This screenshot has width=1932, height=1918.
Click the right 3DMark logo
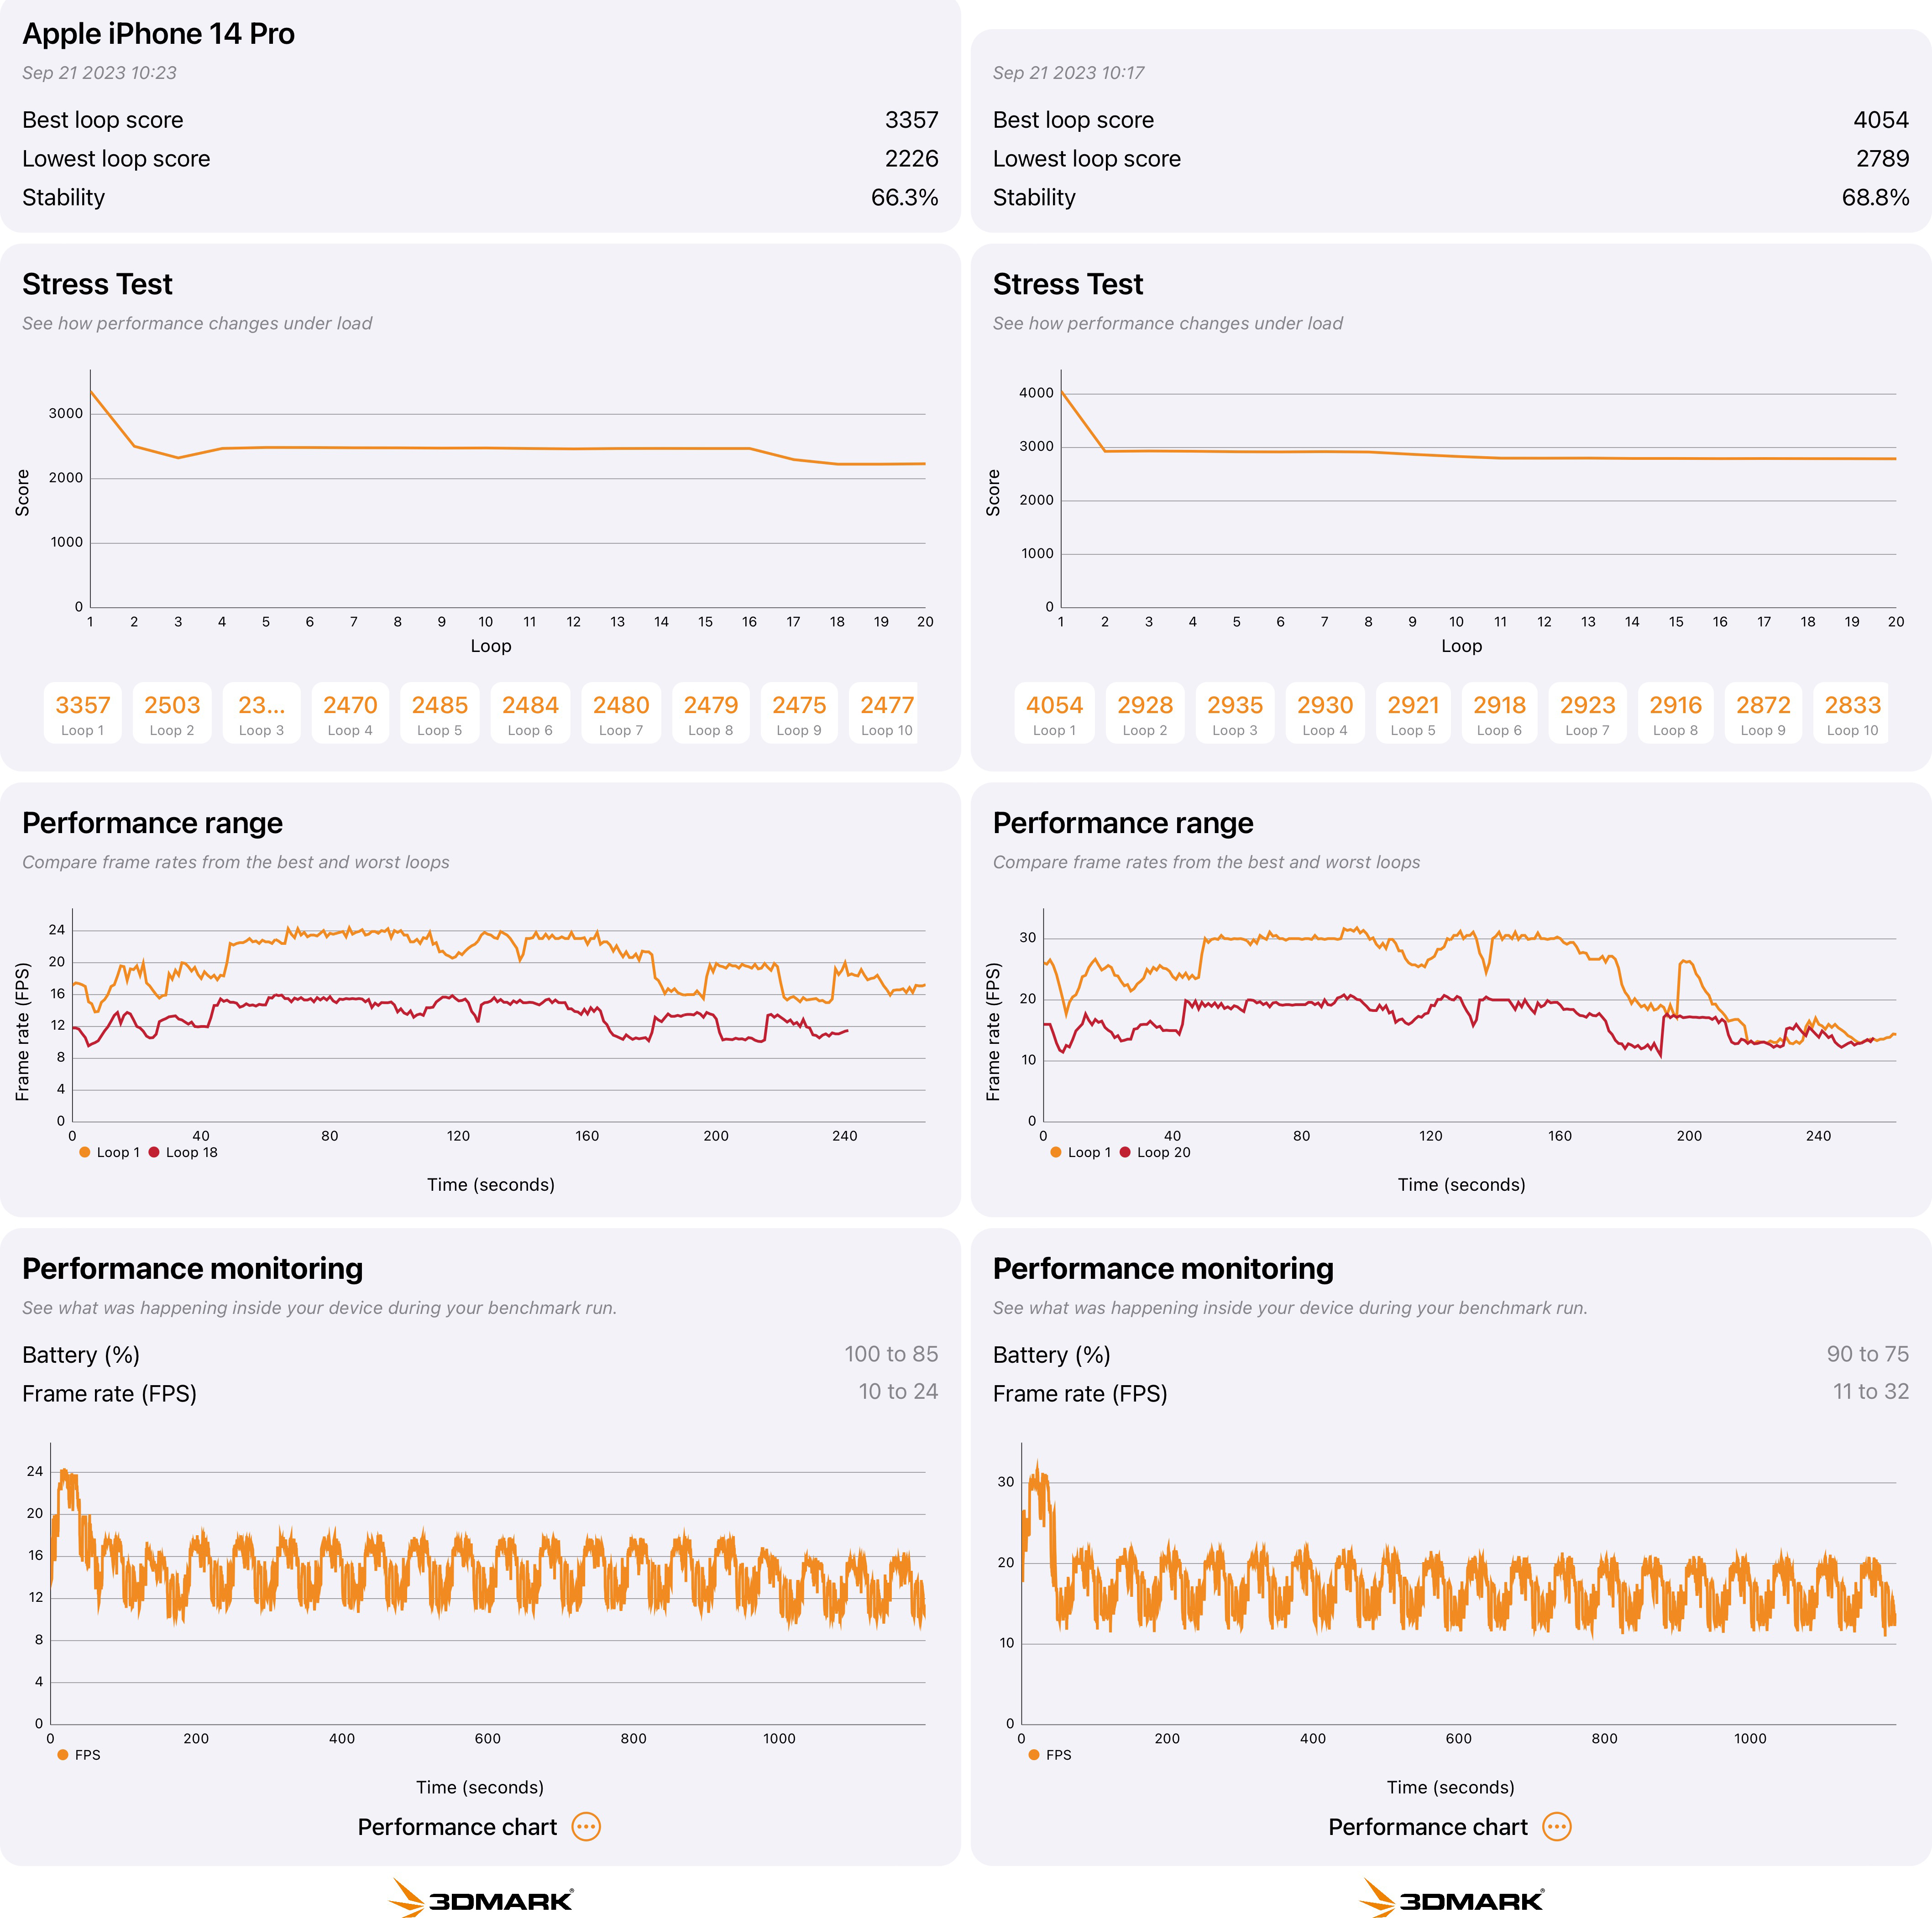click(x=1452, y=1897)
